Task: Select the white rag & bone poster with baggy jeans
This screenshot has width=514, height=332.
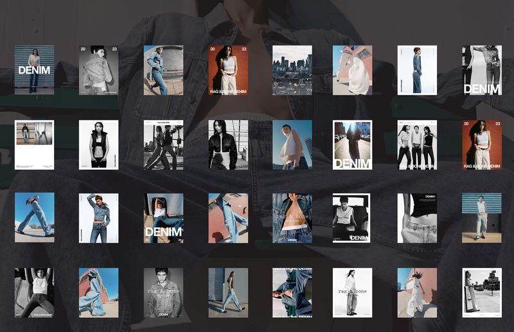Action: pyautogui.click(x=352, y=293)
